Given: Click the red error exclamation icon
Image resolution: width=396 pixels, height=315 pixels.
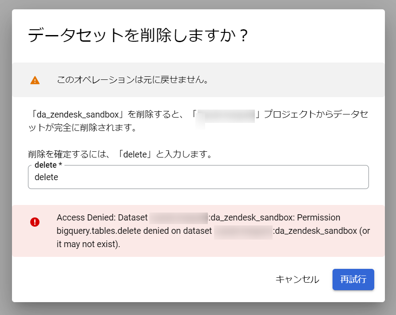Looking at the screenshot, I should coord(35,222).
